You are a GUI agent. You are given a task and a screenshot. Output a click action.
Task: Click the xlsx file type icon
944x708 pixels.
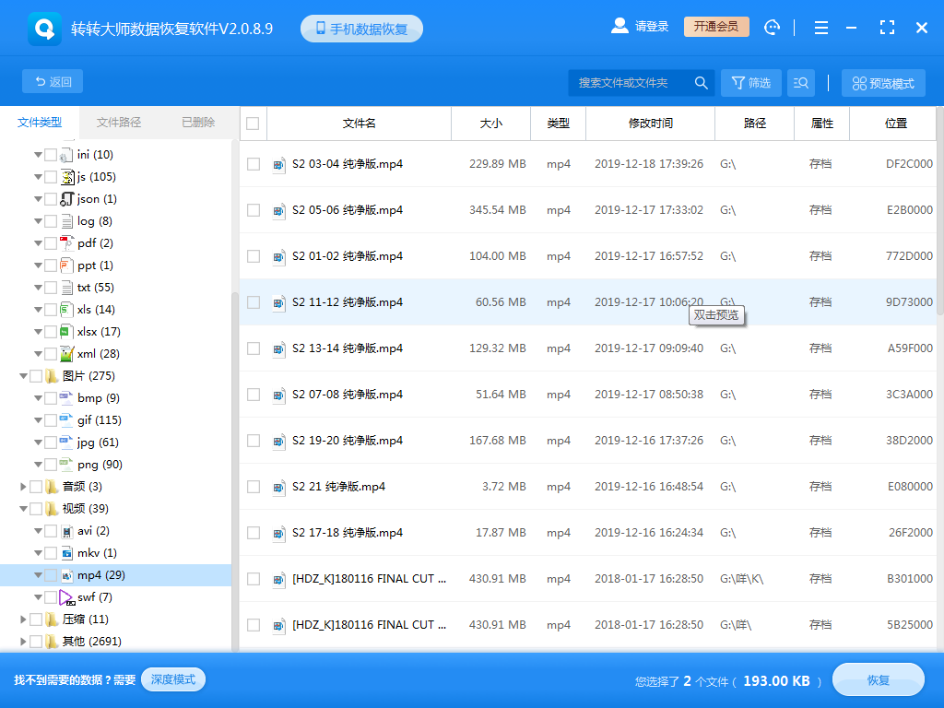66,332
